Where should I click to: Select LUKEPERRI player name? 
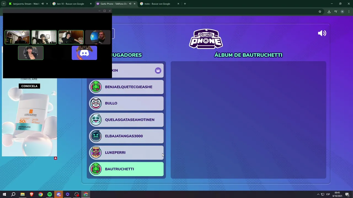[x=115, y=153]
